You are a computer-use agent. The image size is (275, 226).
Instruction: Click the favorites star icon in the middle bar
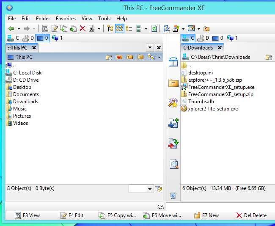coord(173,103)
